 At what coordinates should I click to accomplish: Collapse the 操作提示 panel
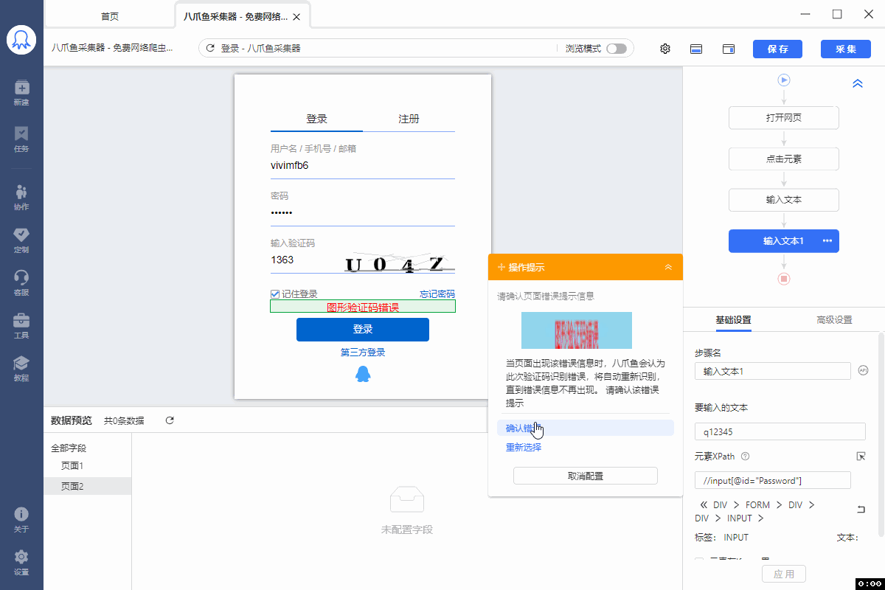(x=668, y=267)
